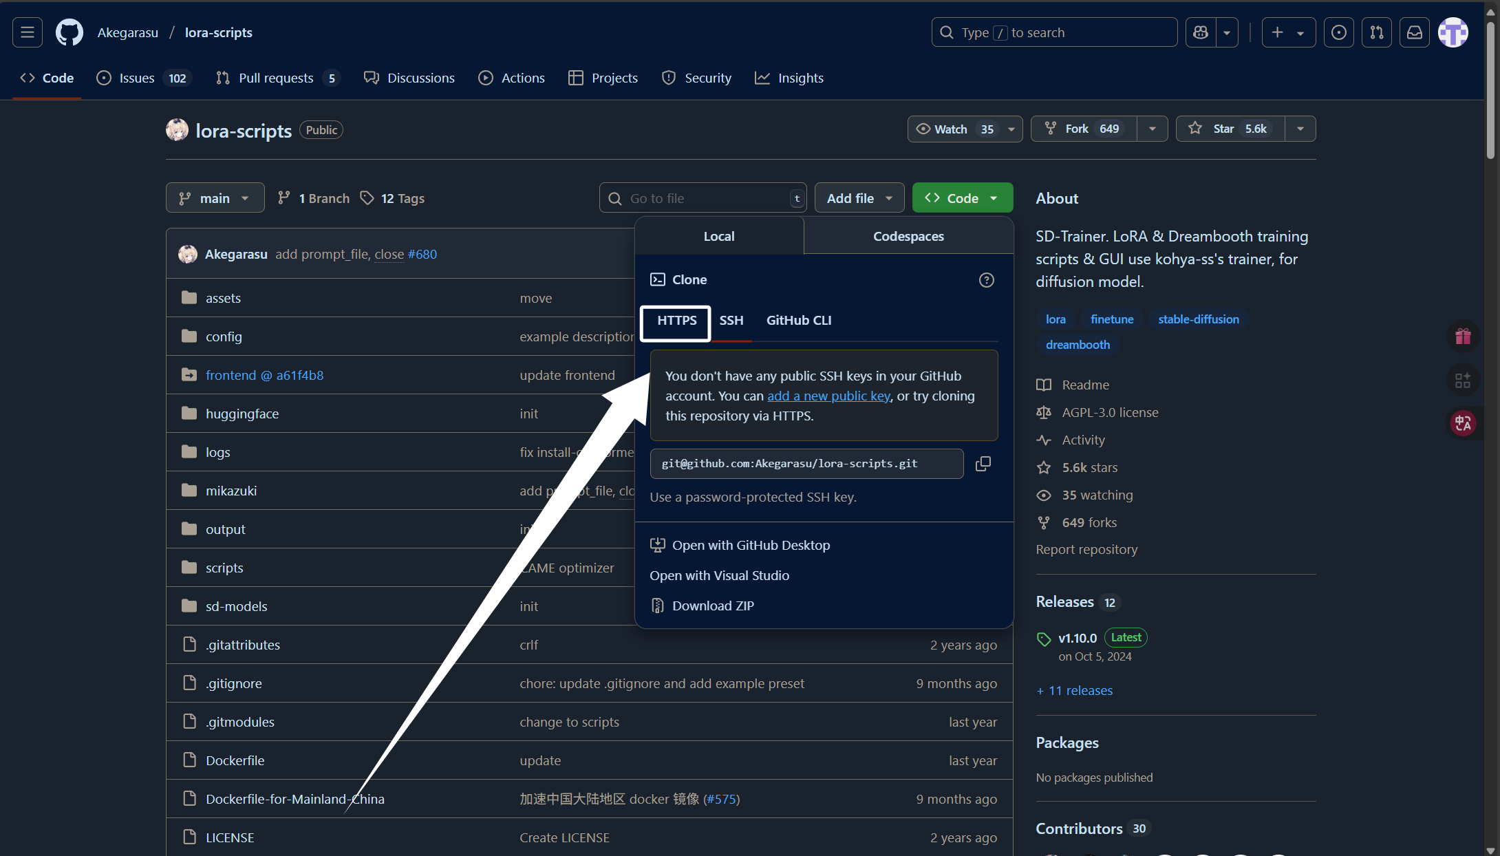Click the git clone URL text field

point(806,464)
